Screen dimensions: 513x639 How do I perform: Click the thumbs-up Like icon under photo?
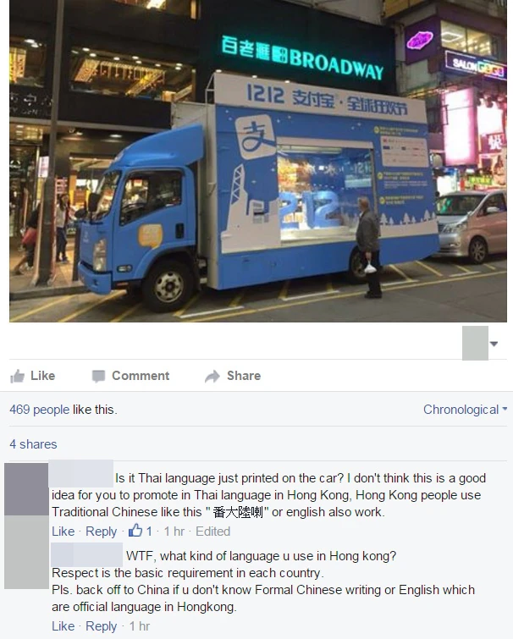point(17,376)
